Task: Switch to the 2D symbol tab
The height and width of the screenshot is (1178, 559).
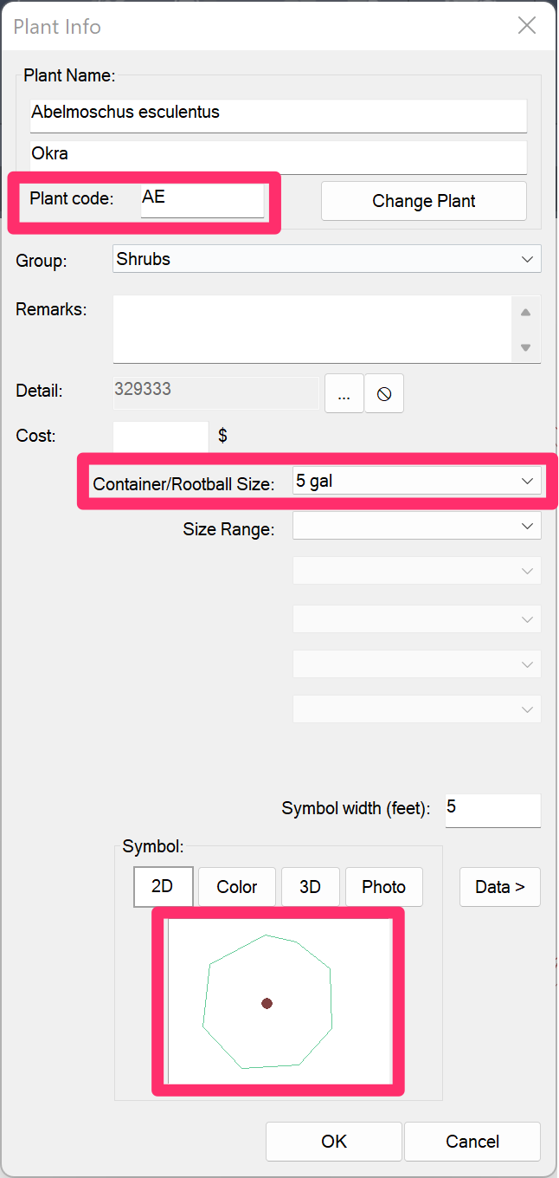Action: tap(163, 887)
